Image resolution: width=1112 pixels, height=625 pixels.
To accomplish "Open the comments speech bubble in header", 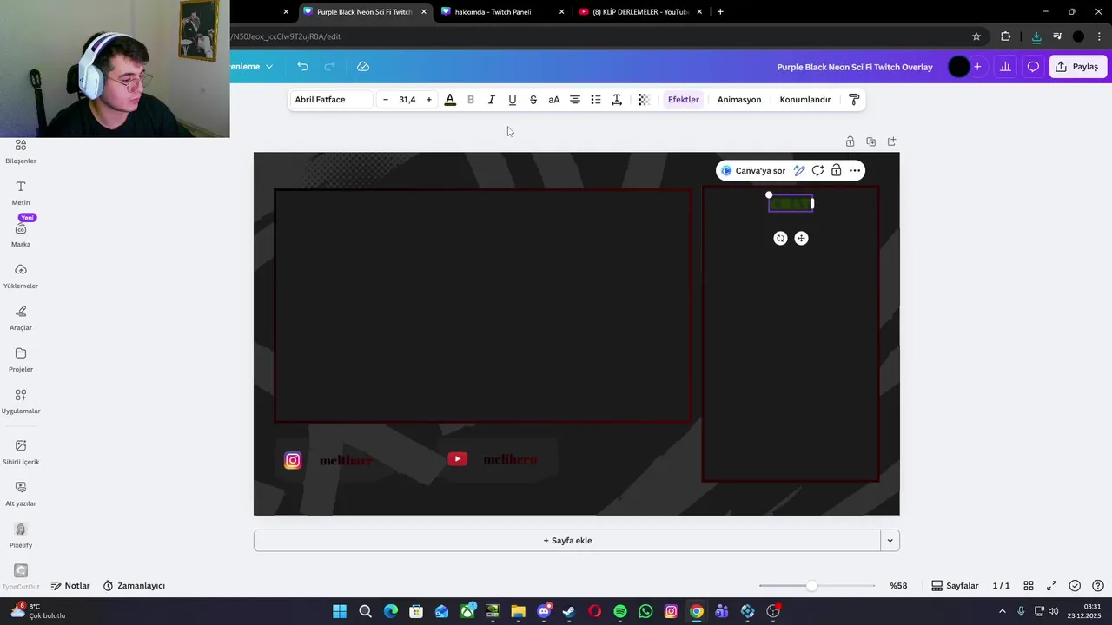I will click(1033, 67).
